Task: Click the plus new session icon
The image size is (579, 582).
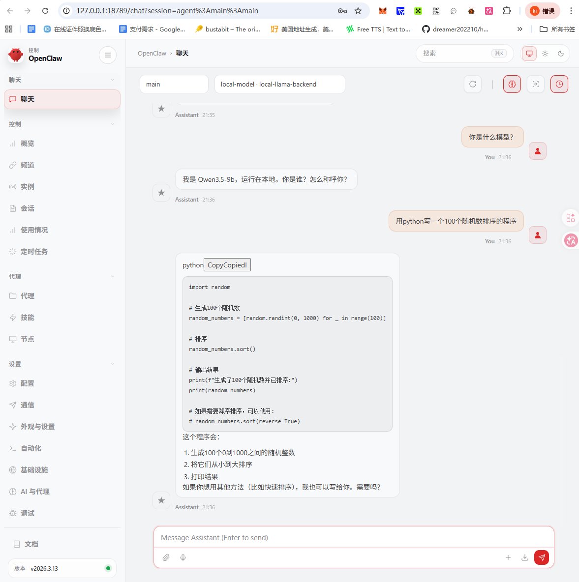Action: pyautogui.click(x=508, y=557)
